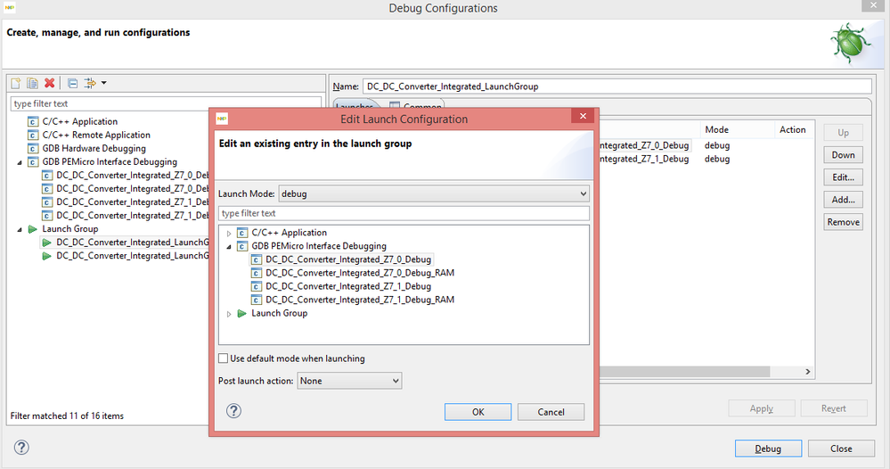Click the Name field with DC_DC_Converter_Integrated_LaunchGroup

point(617,86)
